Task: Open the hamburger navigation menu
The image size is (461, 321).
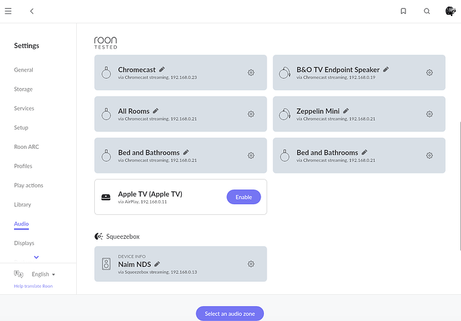Action: click(8, 11)
